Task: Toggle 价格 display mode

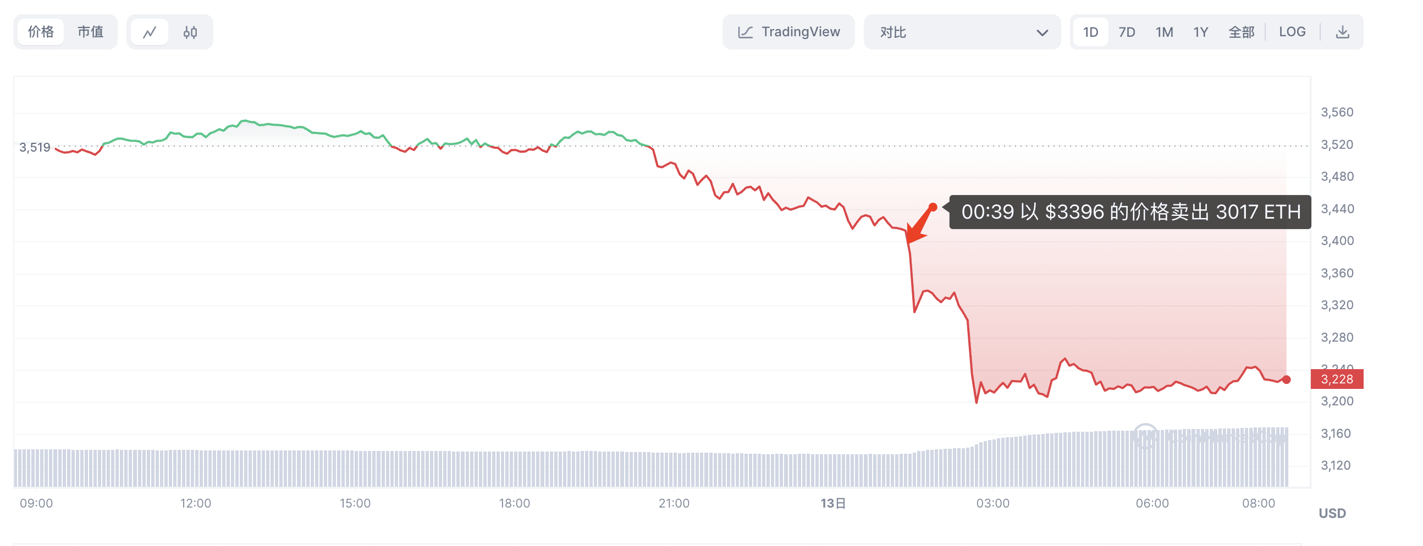Action: [40, 31]
